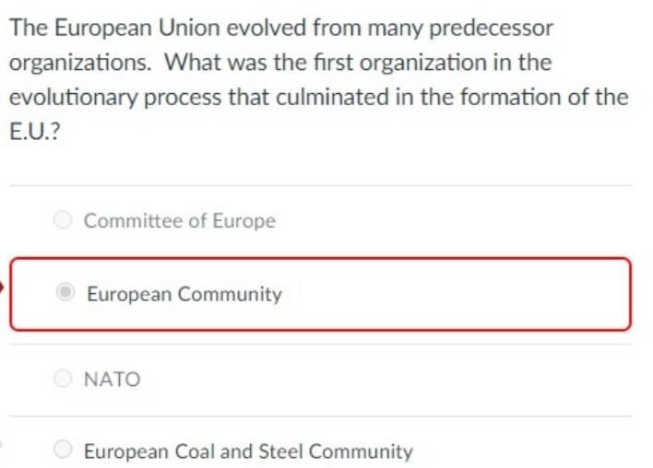Pick the European Coal and Steel Community radio
Viewport: 653px width, 468px height.
(63, 450)
